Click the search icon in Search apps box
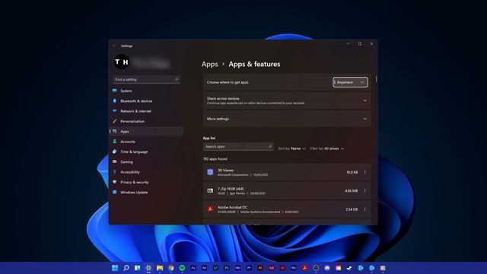The height and width of the screenshot is (274, 487). pyautogui.click(x=270, y=146)
